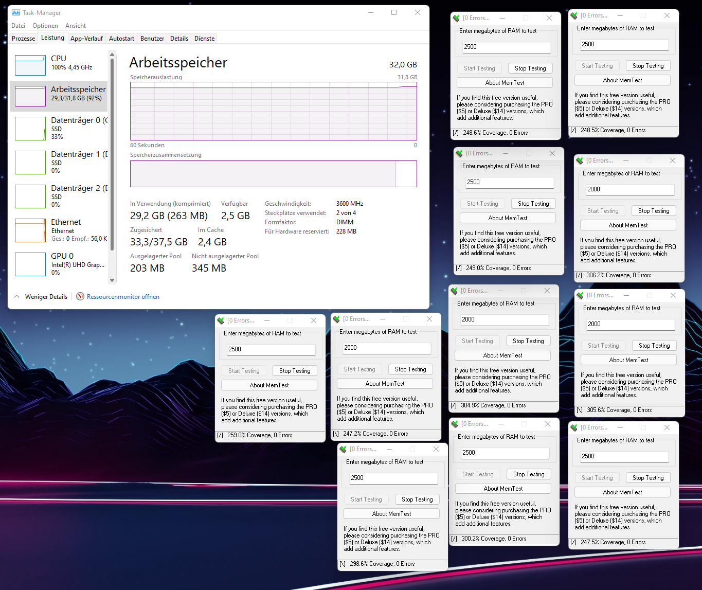Open Datenträger 2 performance view

tap(30, 196)
